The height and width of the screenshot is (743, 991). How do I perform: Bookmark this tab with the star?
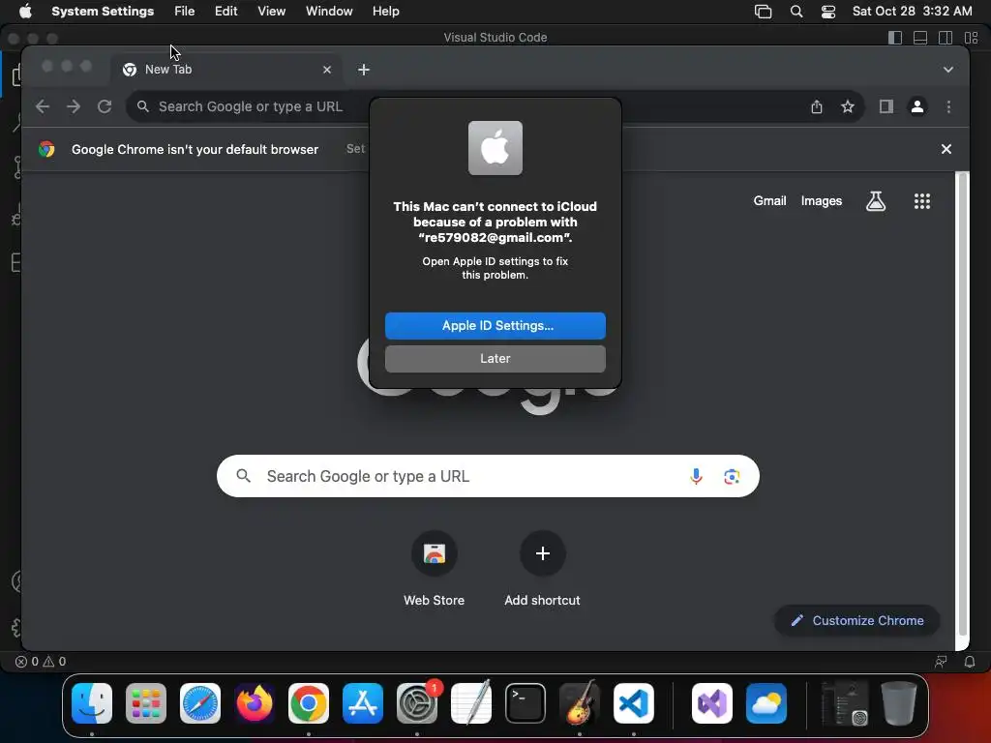point(848,106)
